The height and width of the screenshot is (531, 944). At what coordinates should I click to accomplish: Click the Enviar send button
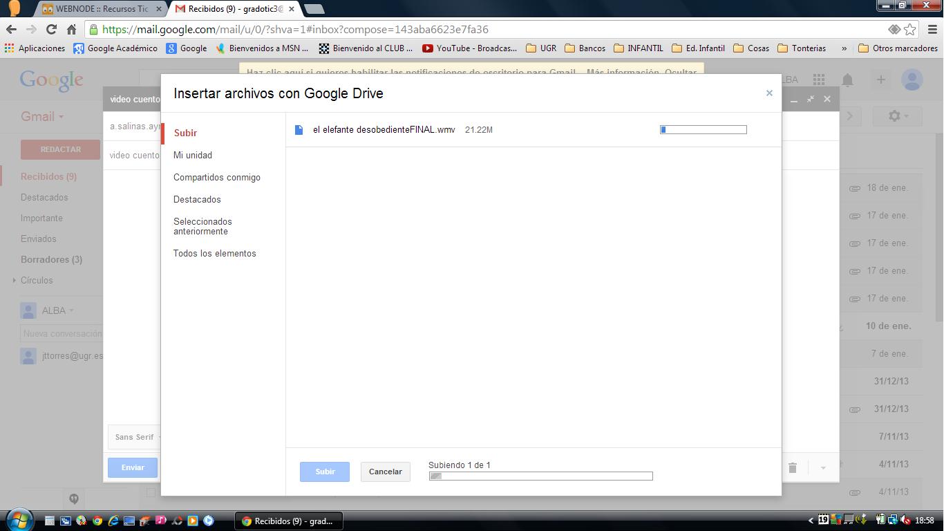point(133,467)
